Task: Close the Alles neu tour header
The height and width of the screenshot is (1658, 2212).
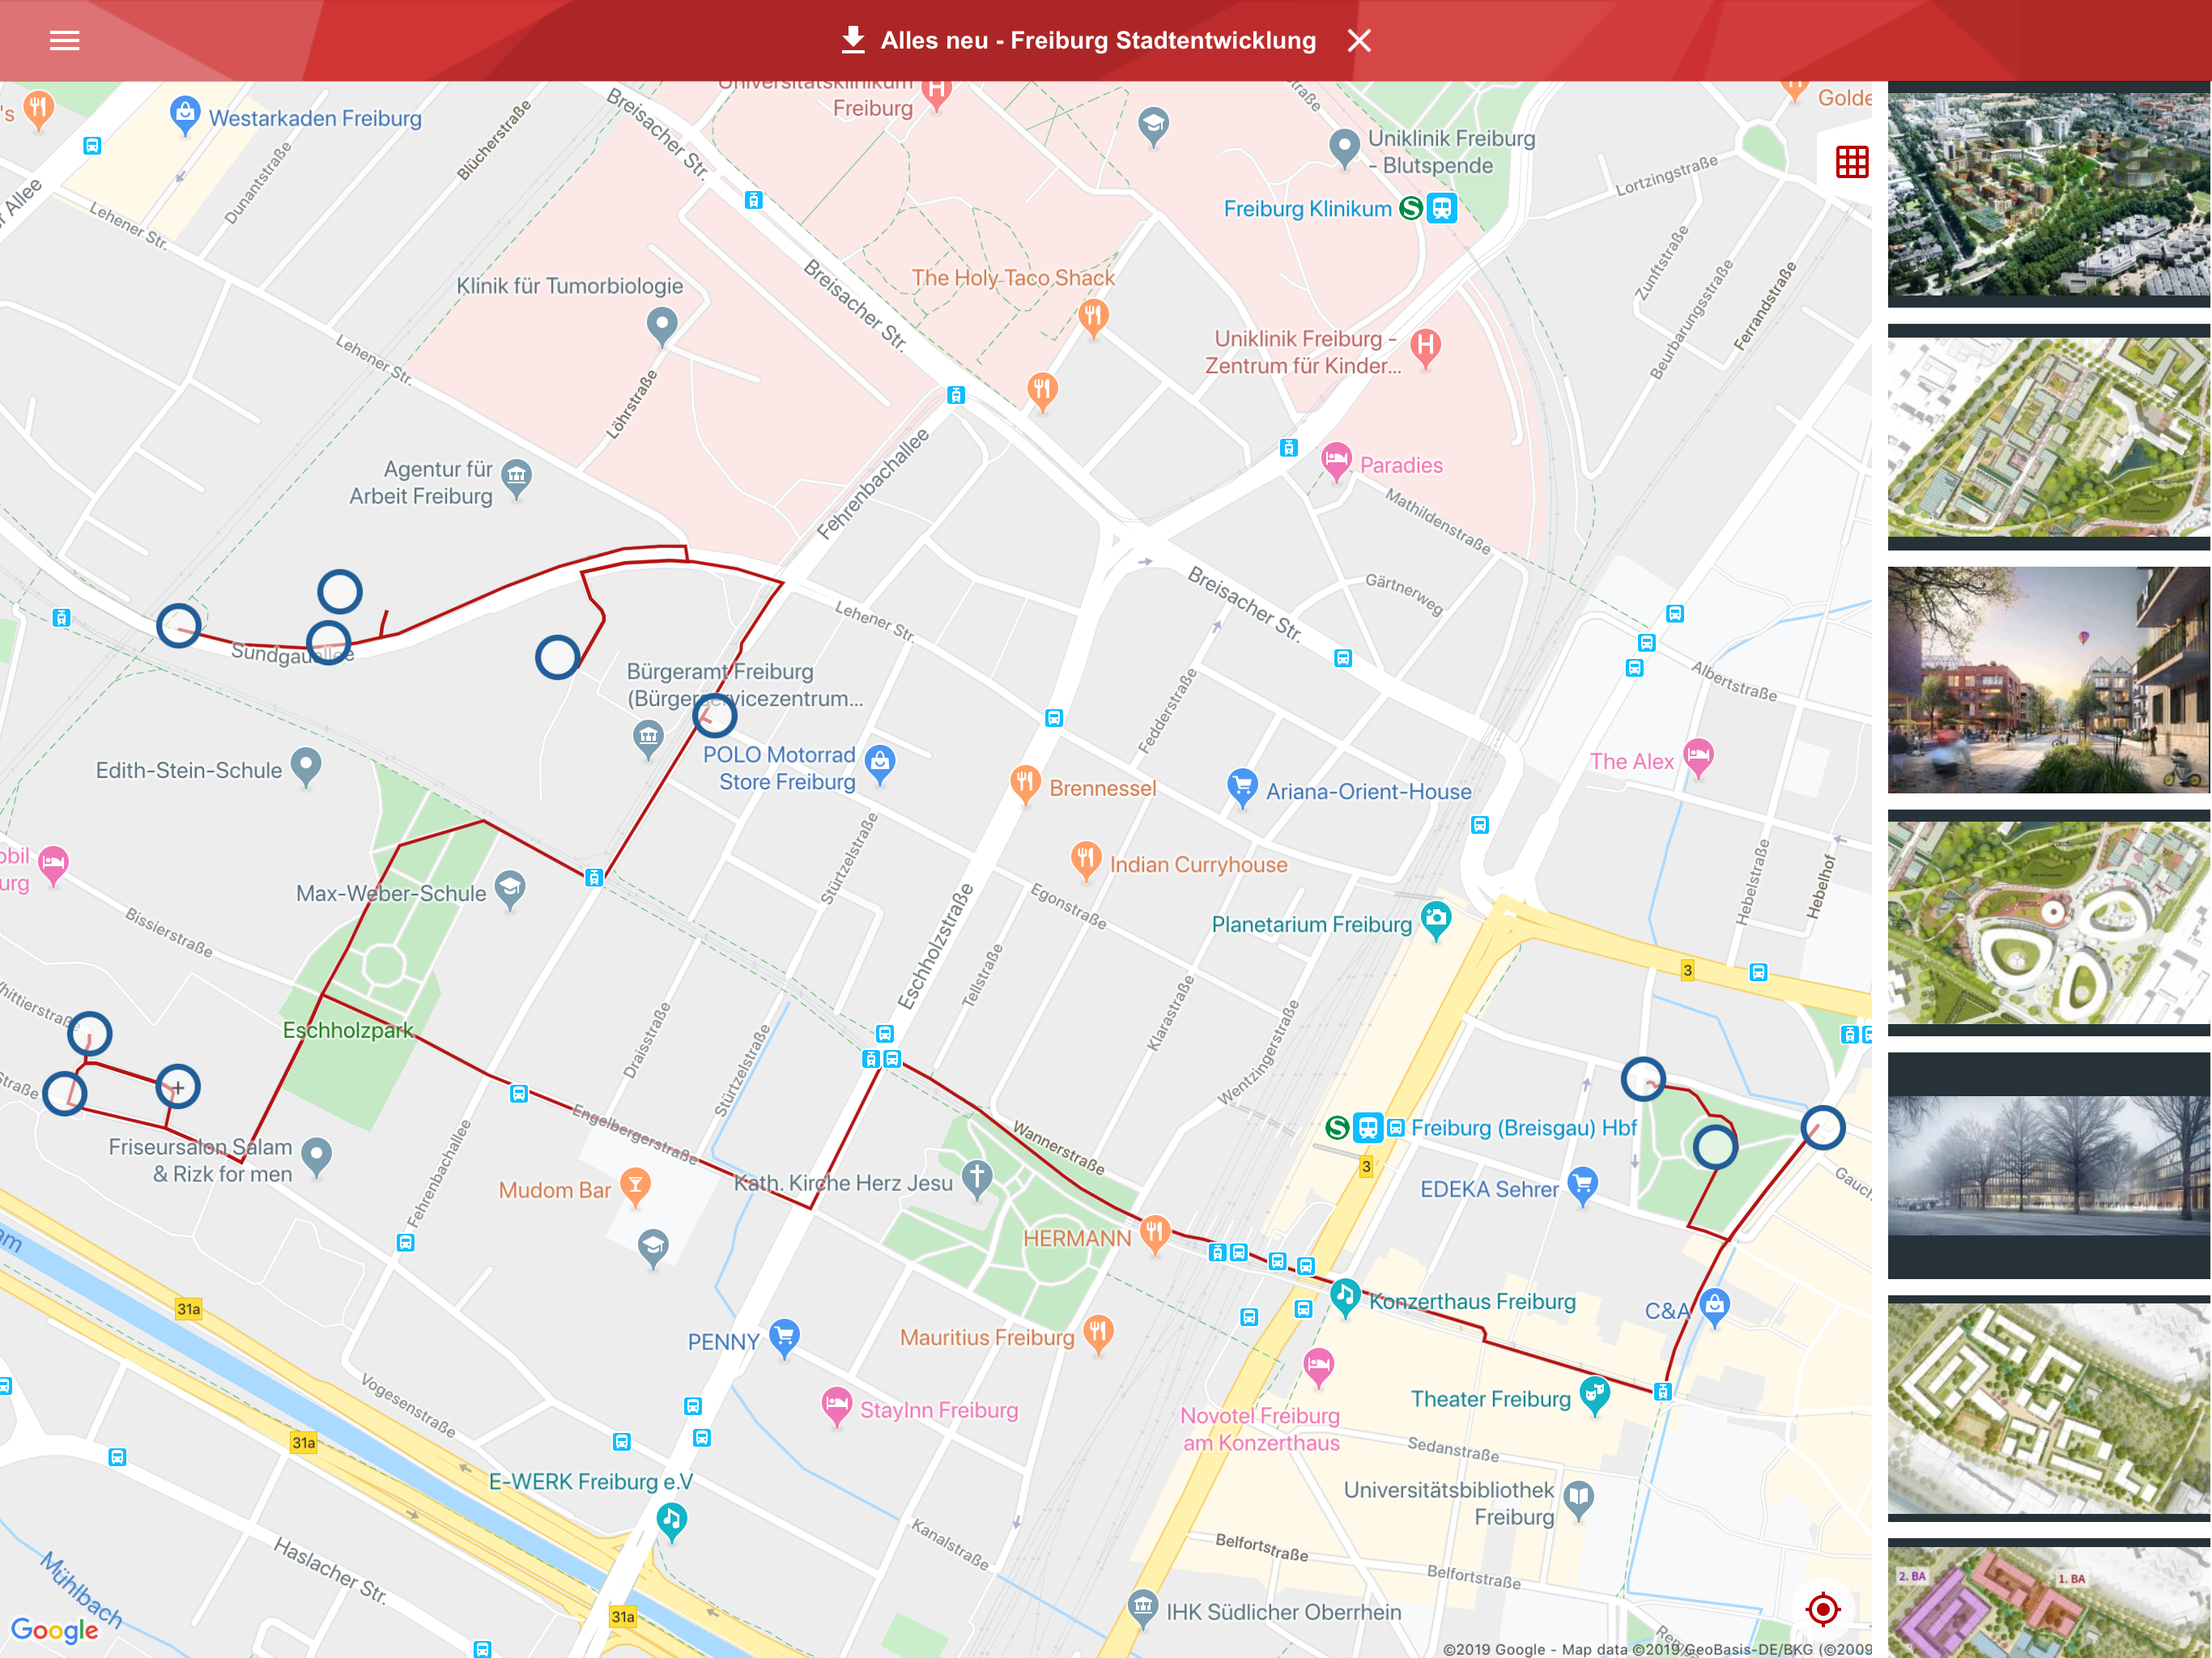Action: (1359, 41)
